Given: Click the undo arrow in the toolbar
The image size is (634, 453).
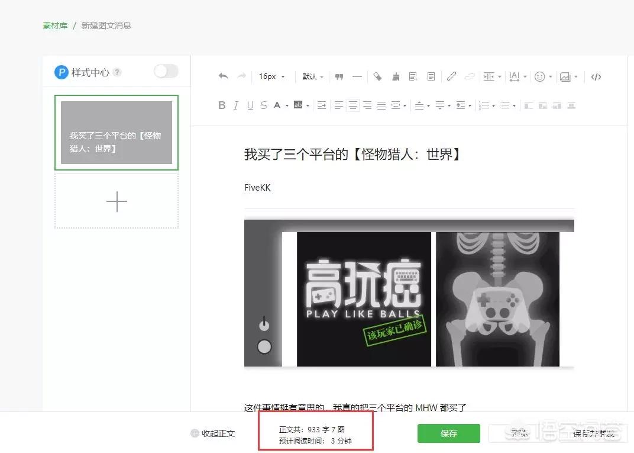Looking at the screenshot, I should (223, 76).
